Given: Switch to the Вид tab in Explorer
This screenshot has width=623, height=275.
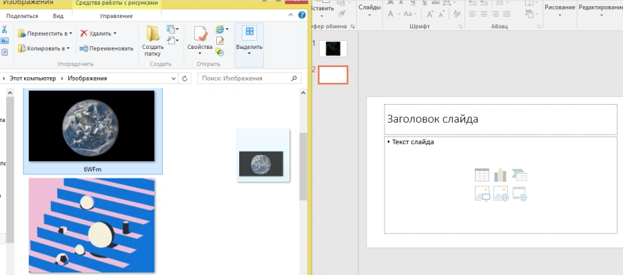Looking at the screenshot, I should point(58,16).
